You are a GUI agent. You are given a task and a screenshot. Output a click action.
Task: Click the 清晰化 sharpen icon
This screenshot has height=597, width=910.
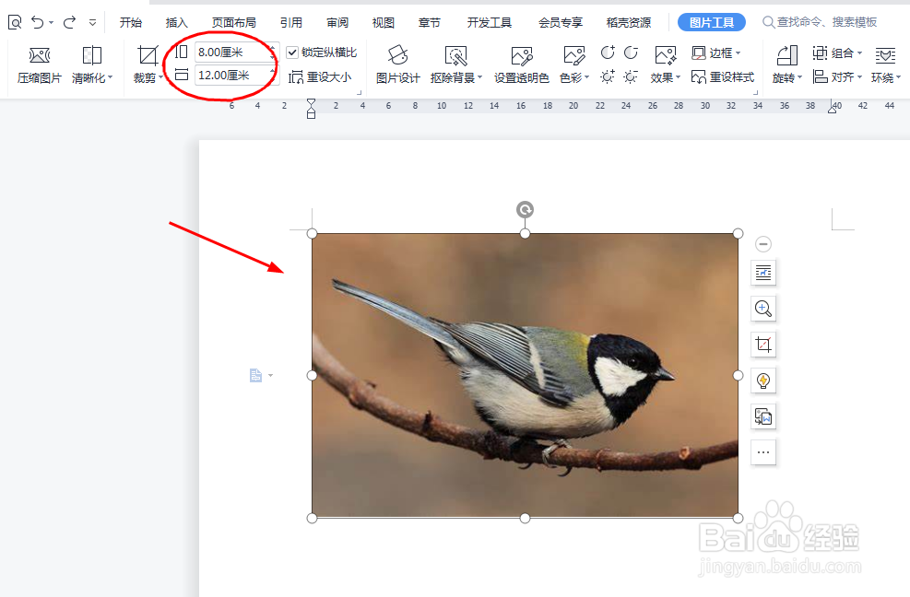pos(91,55)
